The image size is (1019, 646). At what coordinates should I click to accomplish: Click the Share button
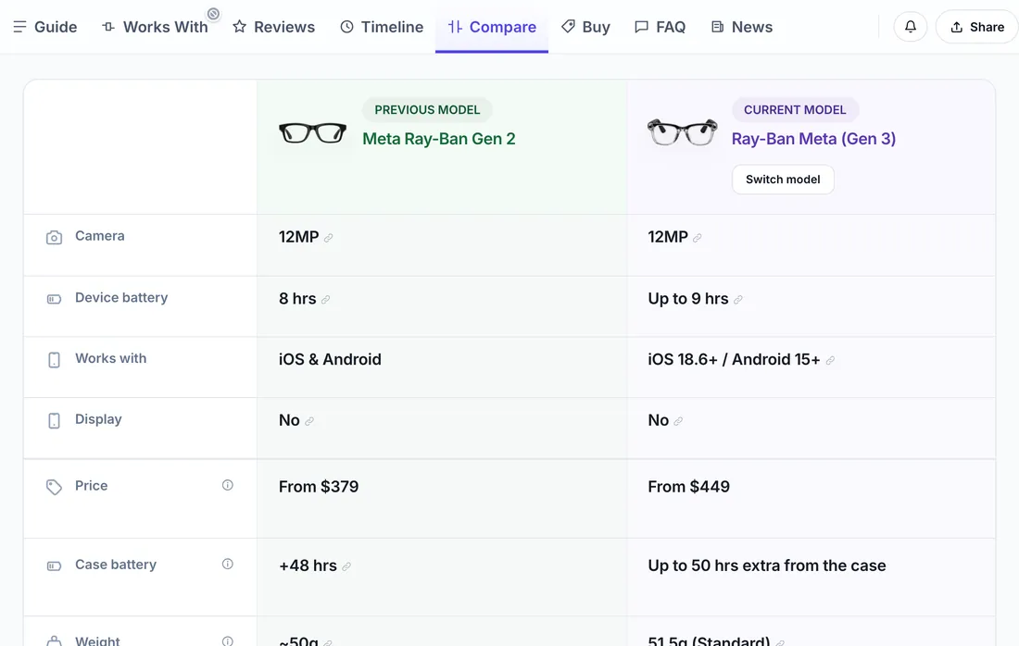click(x=976, y=27)
